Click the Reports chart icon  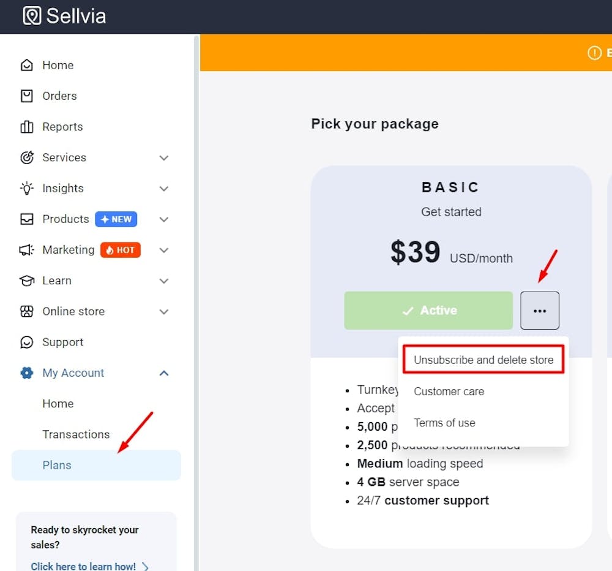coord(27,127)
